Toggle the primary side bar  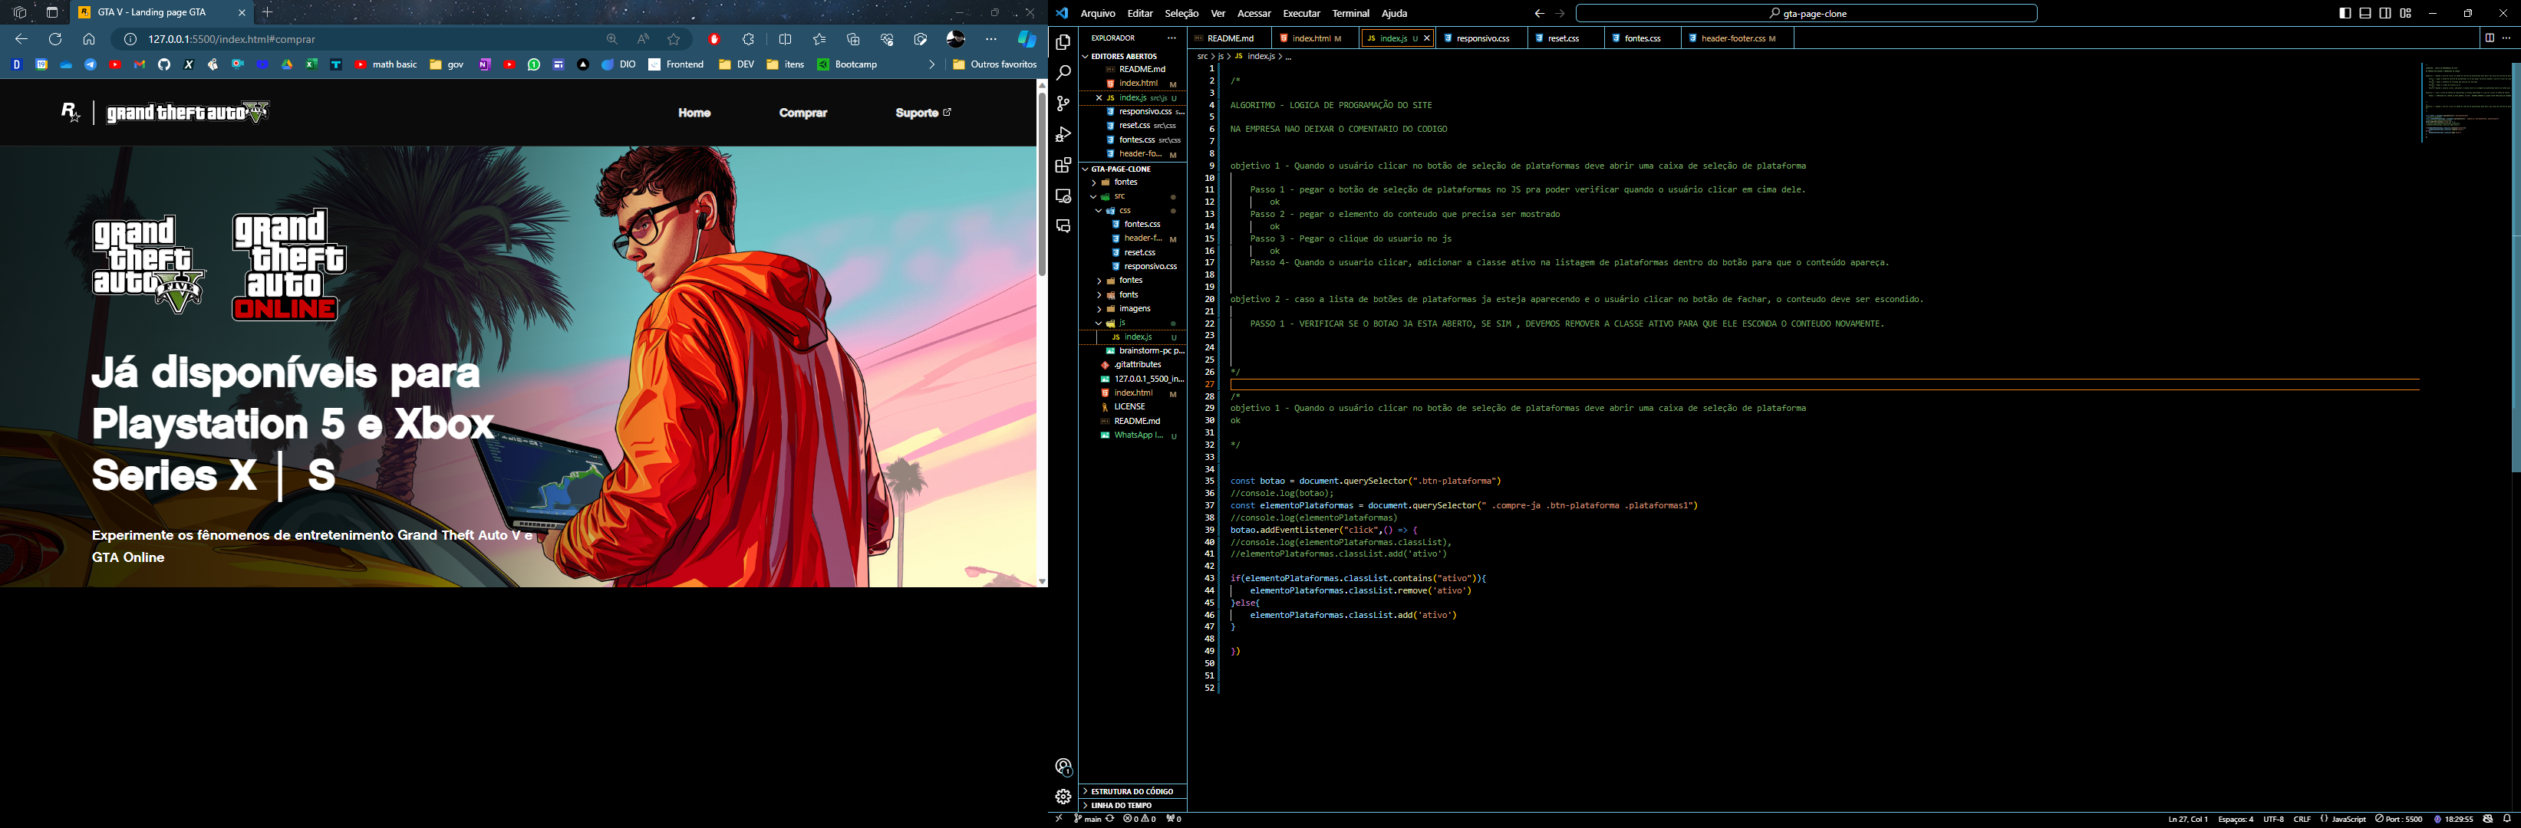tap(2345, 14)
